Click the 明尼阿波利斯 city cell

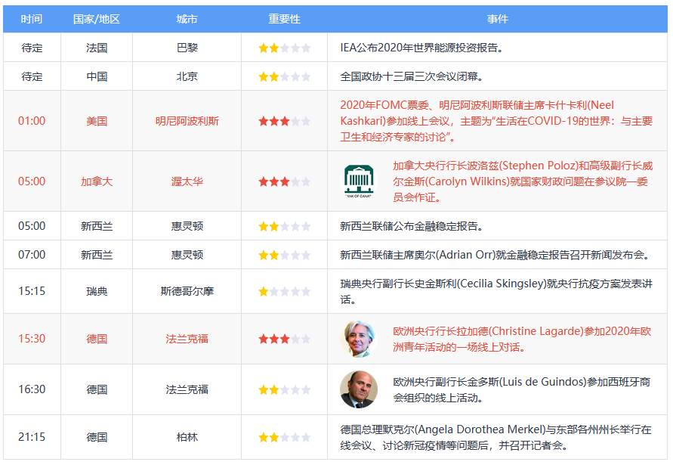[187, 121]
